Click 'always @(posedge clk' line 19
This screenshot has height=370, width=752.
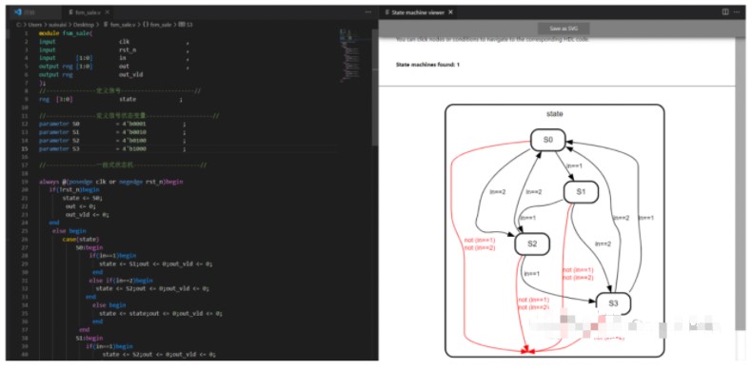click(x=110, y=182)
